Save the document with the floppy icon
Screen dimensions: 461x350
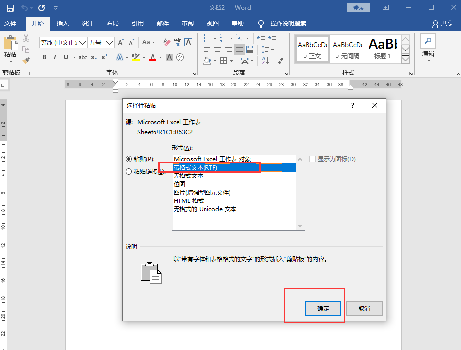10,8
